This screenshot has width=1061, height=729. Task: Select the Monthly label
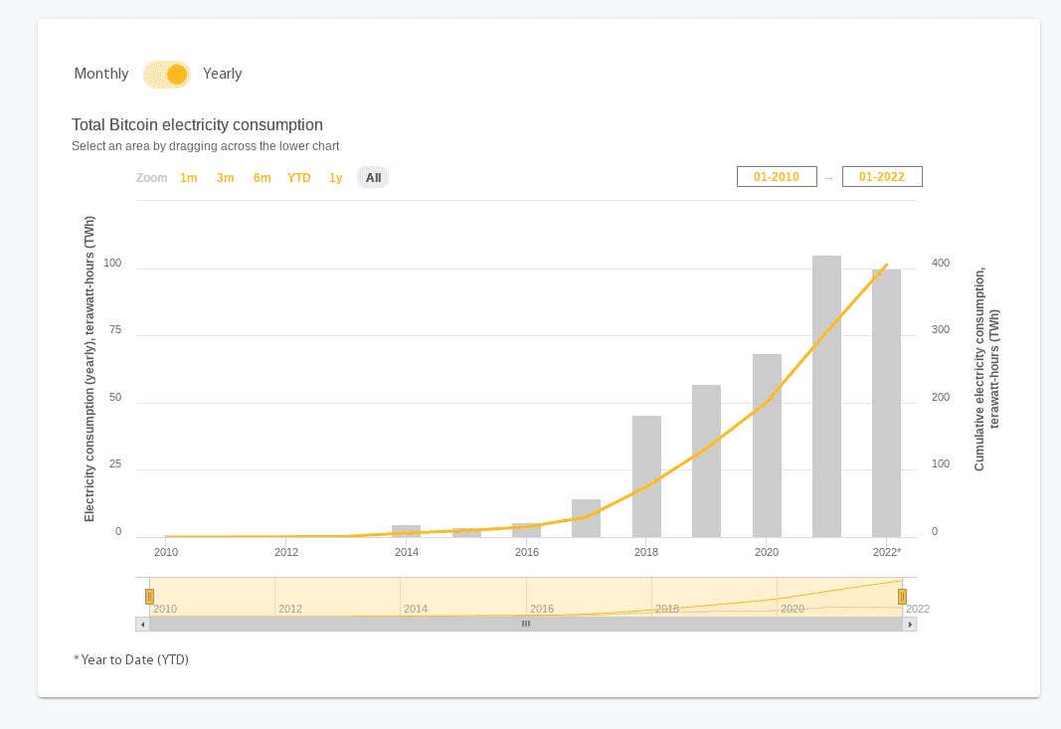(x=101, y=74)
